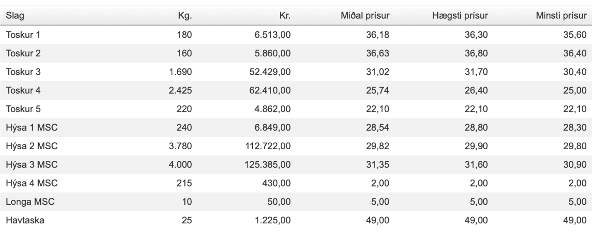598x235 pixels.
Task: Select the Toskur 4 row label
Action: [x=22, y=90]
